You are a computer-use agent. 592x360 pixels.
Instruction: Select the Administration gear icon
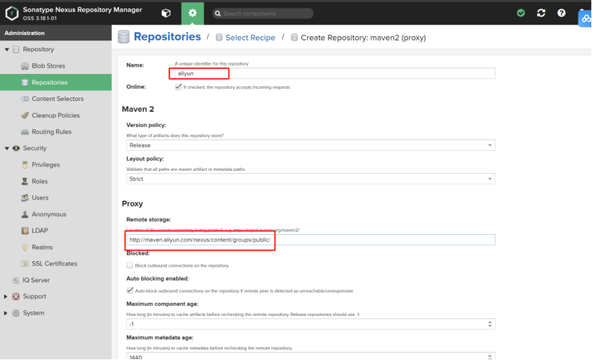pyautogui.click(x=192, y=14)
